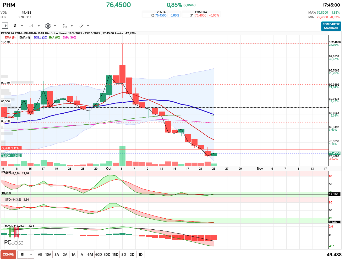Click the D timeframe icon
Image resolution: width=345 pixels, height=260 pixels.
click(x=15, y=26)
